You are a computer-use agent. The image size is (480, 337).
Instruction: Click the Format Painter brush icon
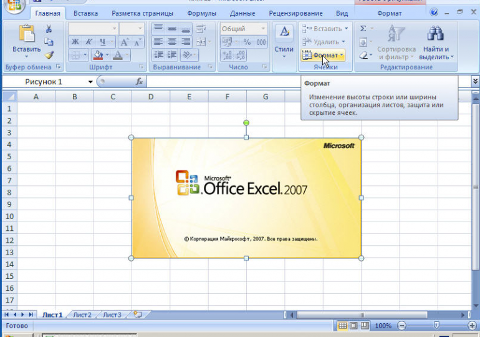pos(49,55)
